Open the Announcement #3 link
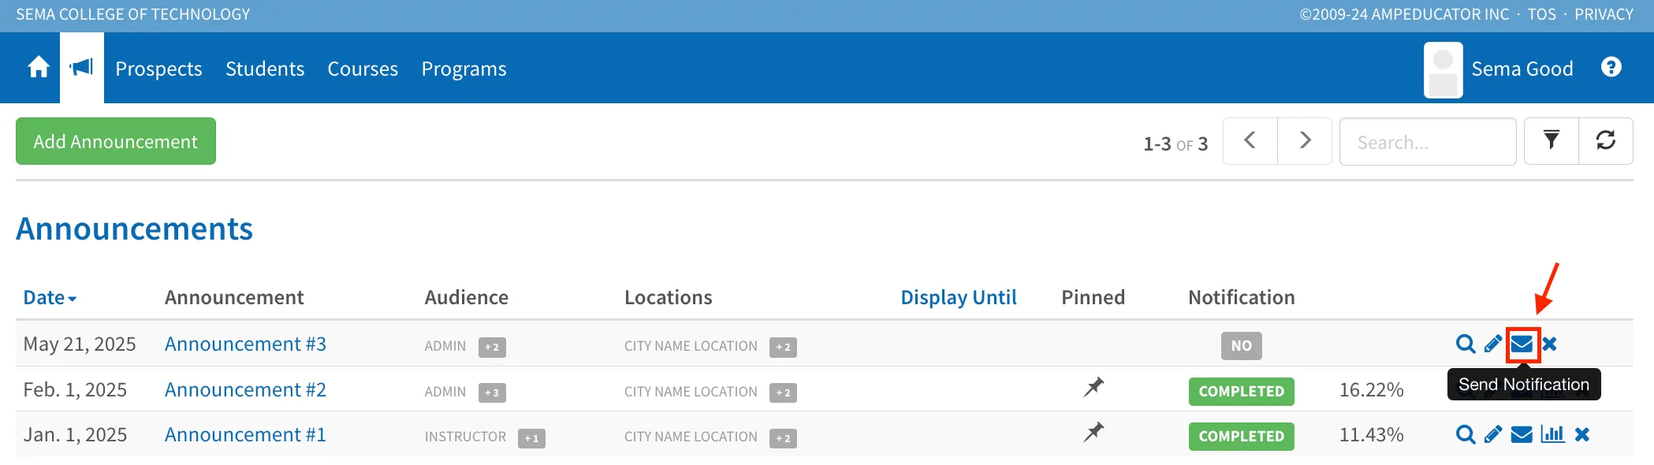1654x465 pixels. (x=245, y=344)
